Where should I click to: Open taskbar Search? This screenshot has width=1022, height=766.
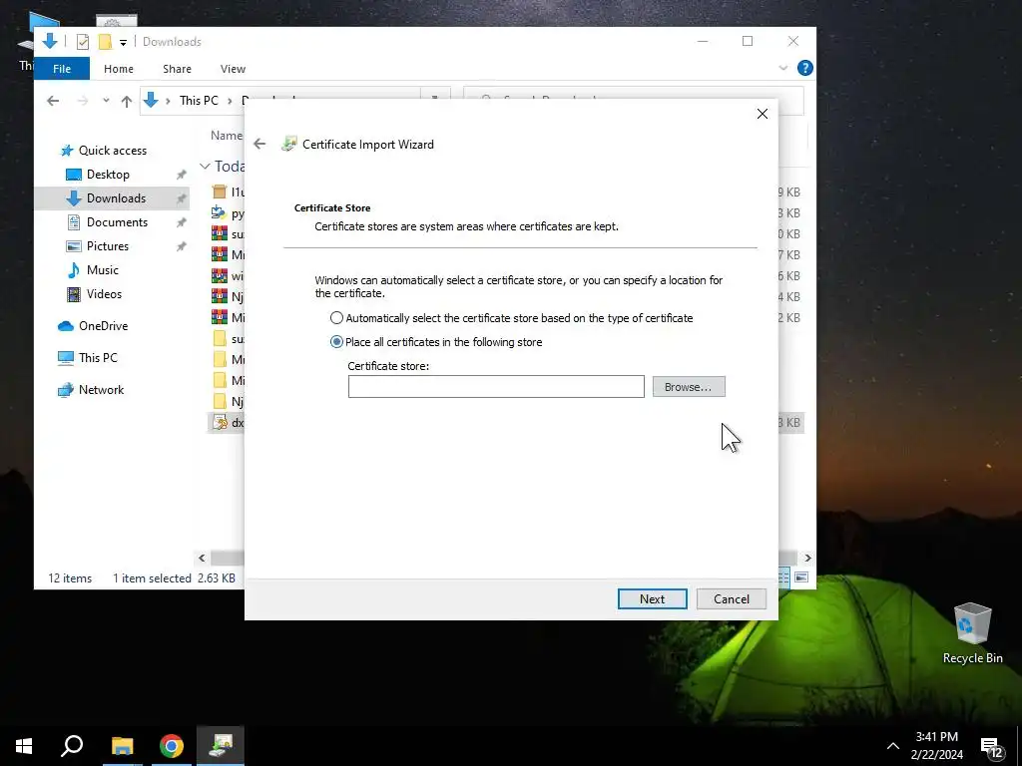coord(72,746)
